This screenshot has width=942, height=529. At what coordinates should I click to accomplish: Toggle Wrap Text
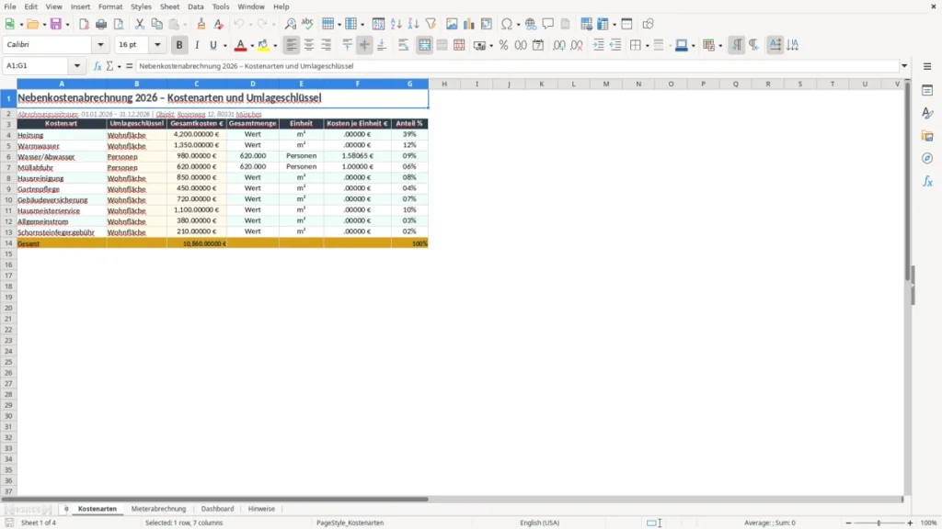(403, 45)
